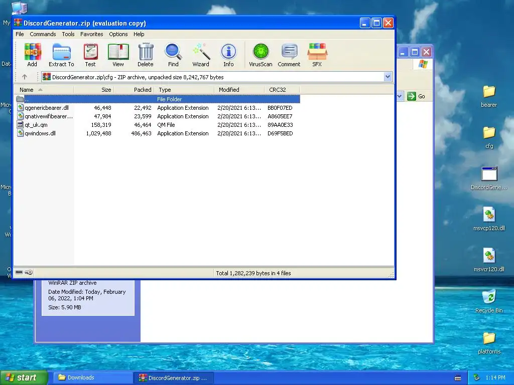514x385 pixels.
Task: Select msvcr120.dll on the desktop
Action: (x=489, y=261)
